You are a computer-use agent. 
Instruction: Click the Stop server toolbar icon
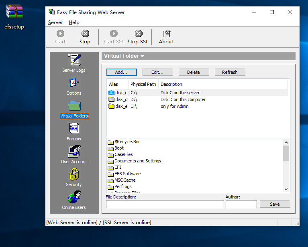[85, 34]
